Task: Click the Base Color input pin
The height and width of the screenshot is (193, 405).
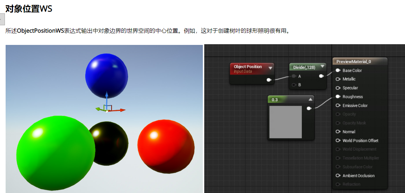Action: tap(338, 70)
